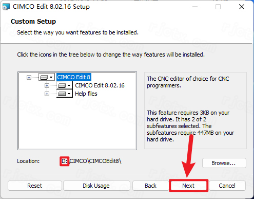Image resolution: width=254 pixels, height=199 pixels.
Task: Open Disk Usage dialog
Action: pos(96,186)
